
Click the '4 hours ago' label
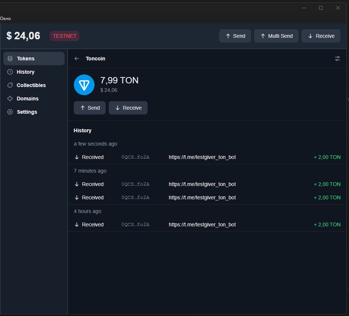88,211
